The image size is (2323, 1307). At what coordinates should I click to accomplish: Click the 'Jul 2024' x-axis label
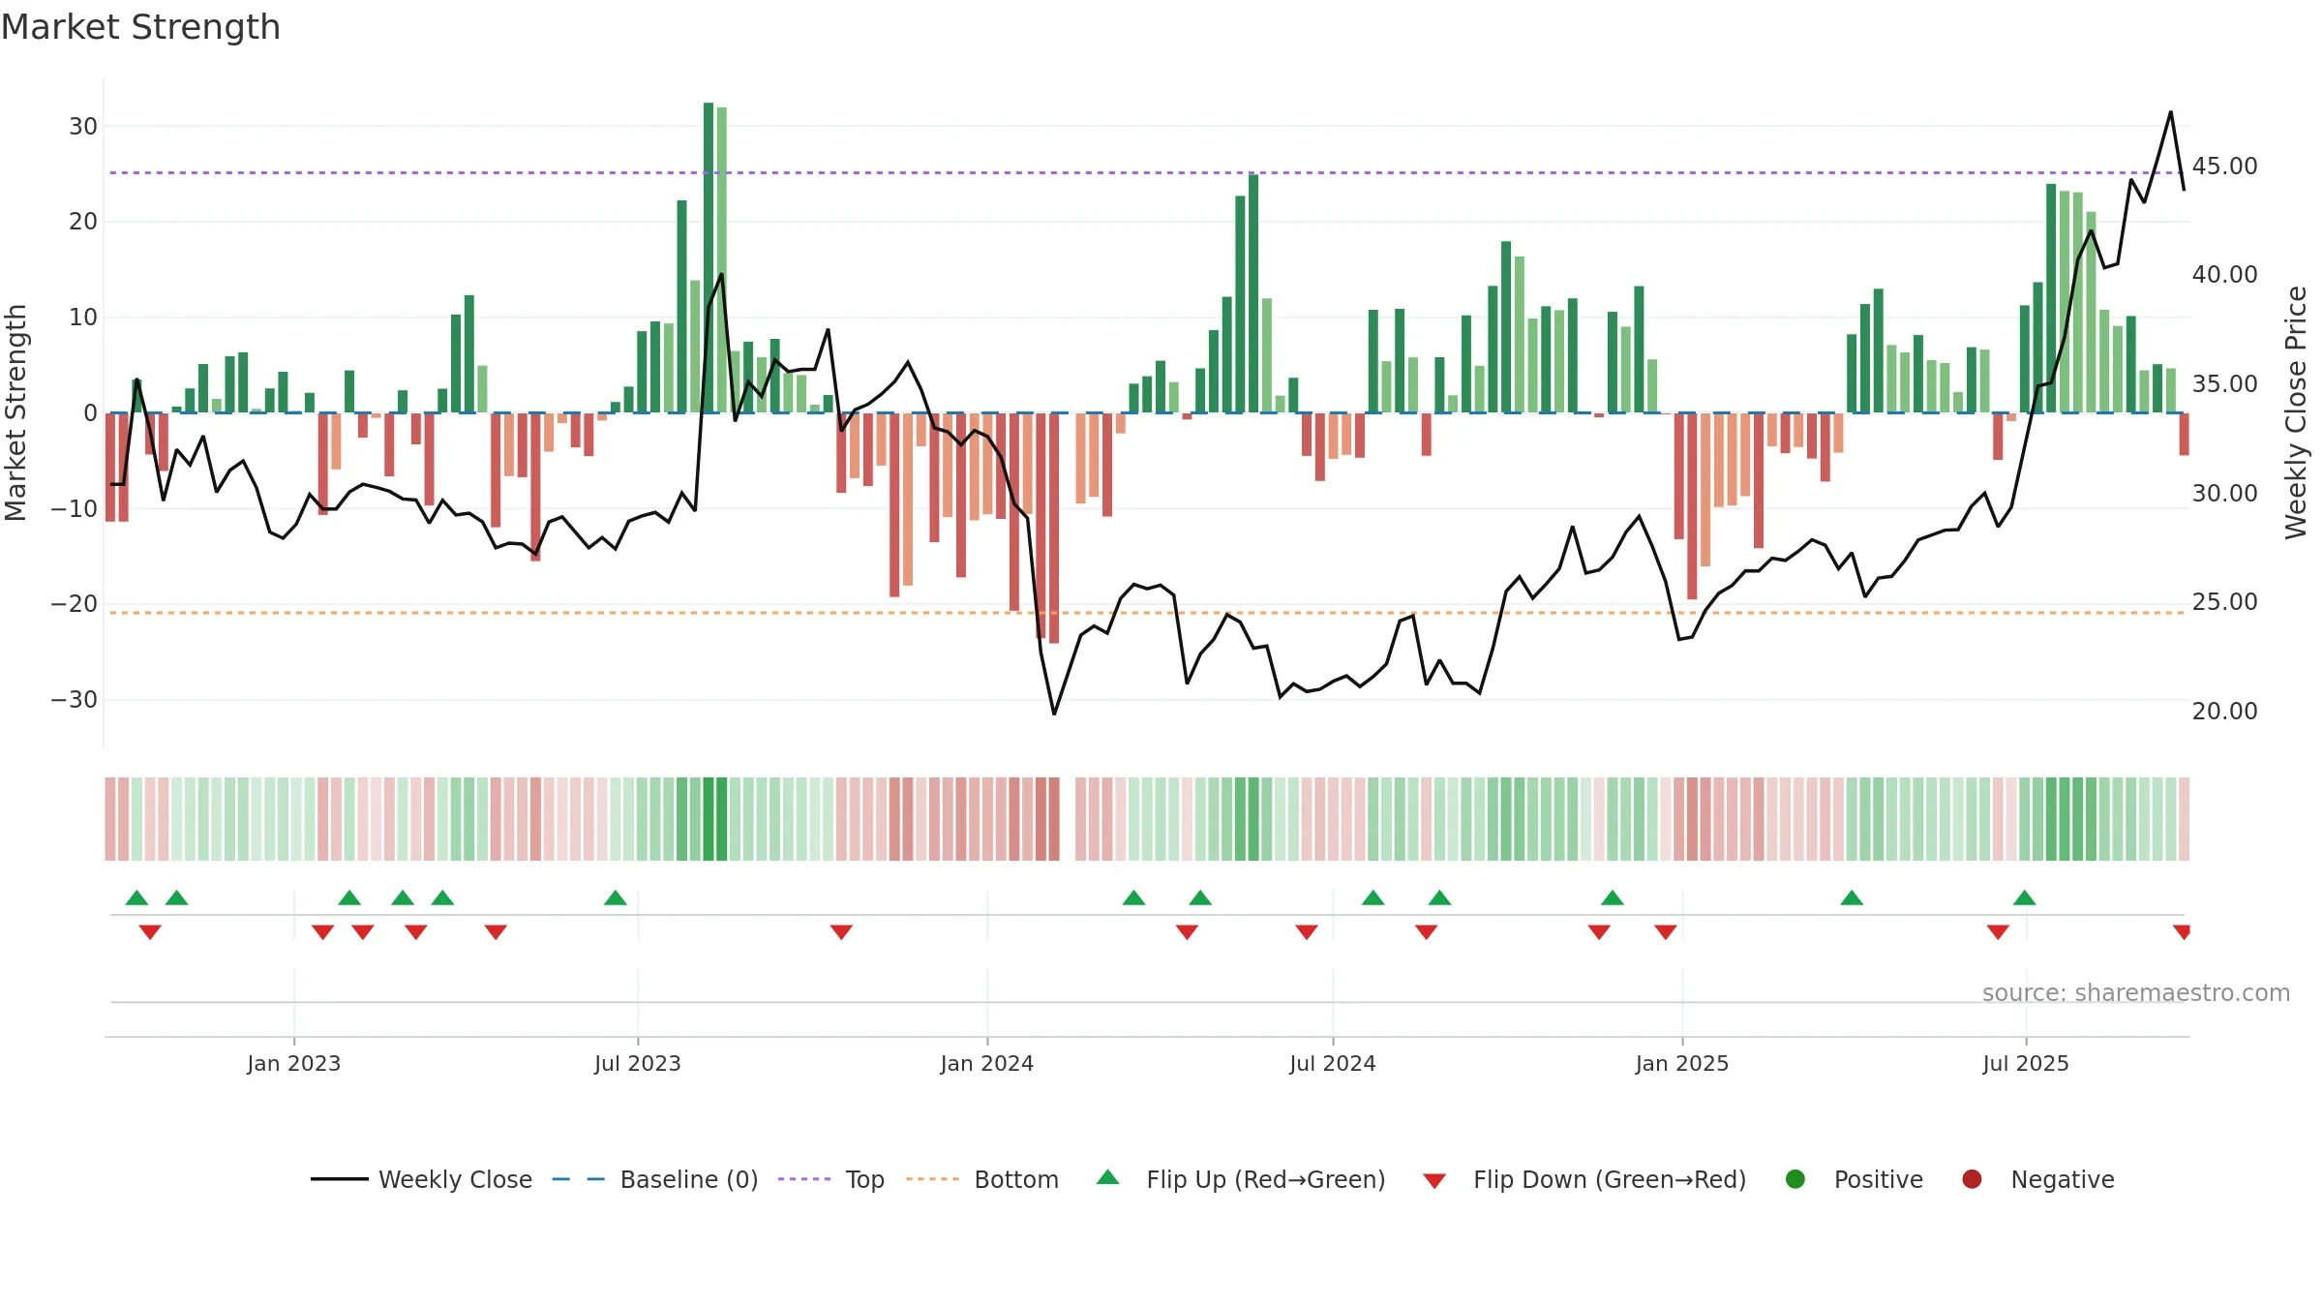pyautogui.click(x=1333, y=1064)
